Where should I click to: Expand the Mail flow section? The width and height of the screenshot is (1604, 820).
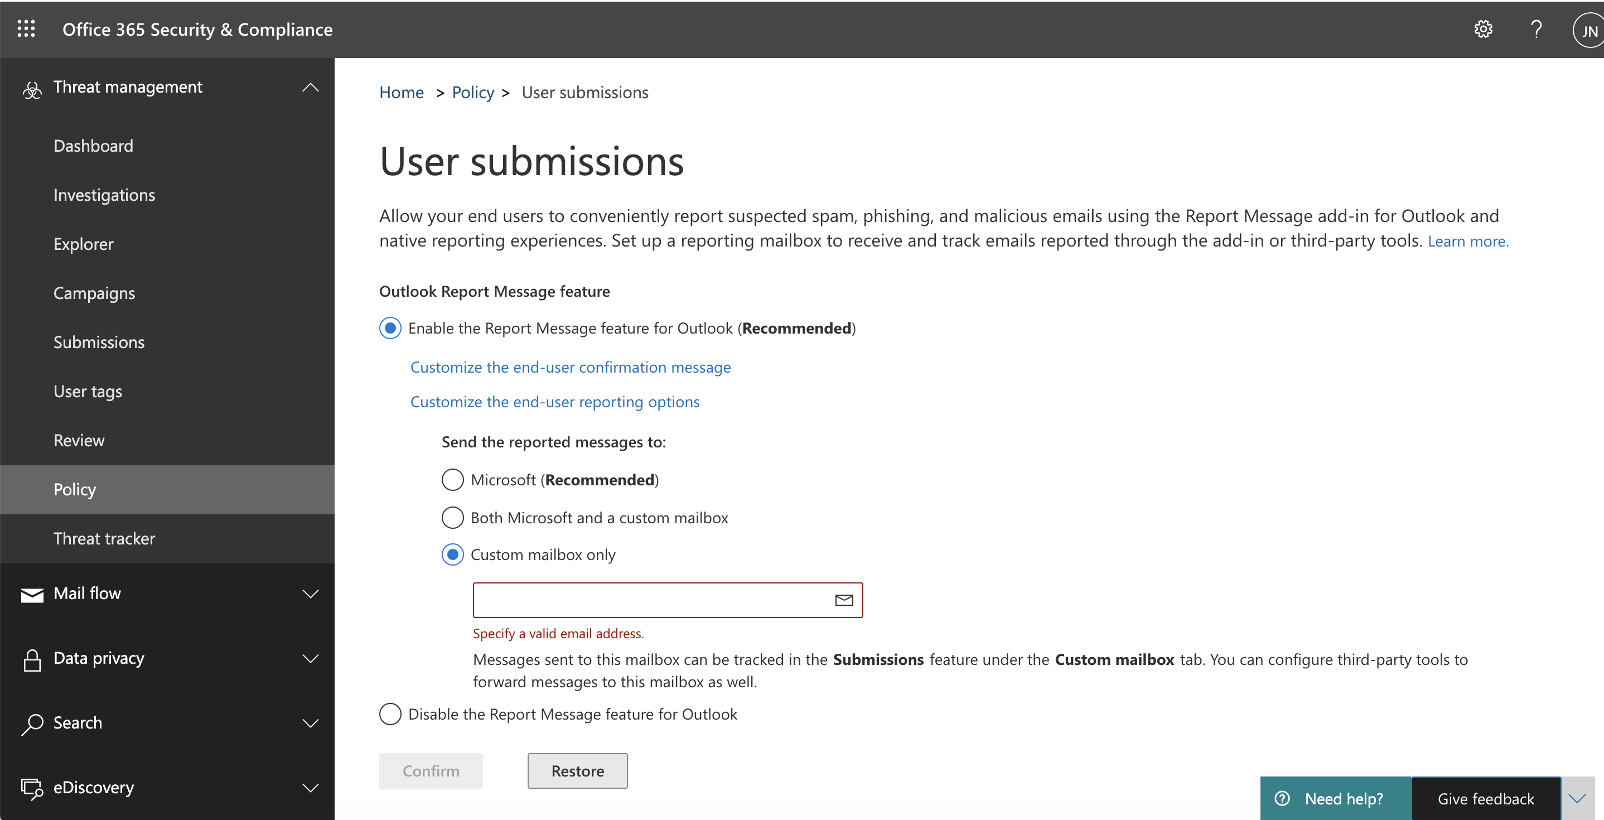[x=310, y=594]
